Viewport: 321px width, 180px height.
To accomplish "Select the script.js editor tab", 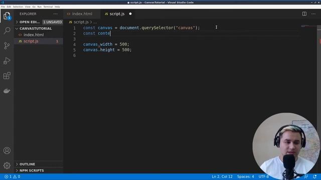I will (x=117, y=14).
